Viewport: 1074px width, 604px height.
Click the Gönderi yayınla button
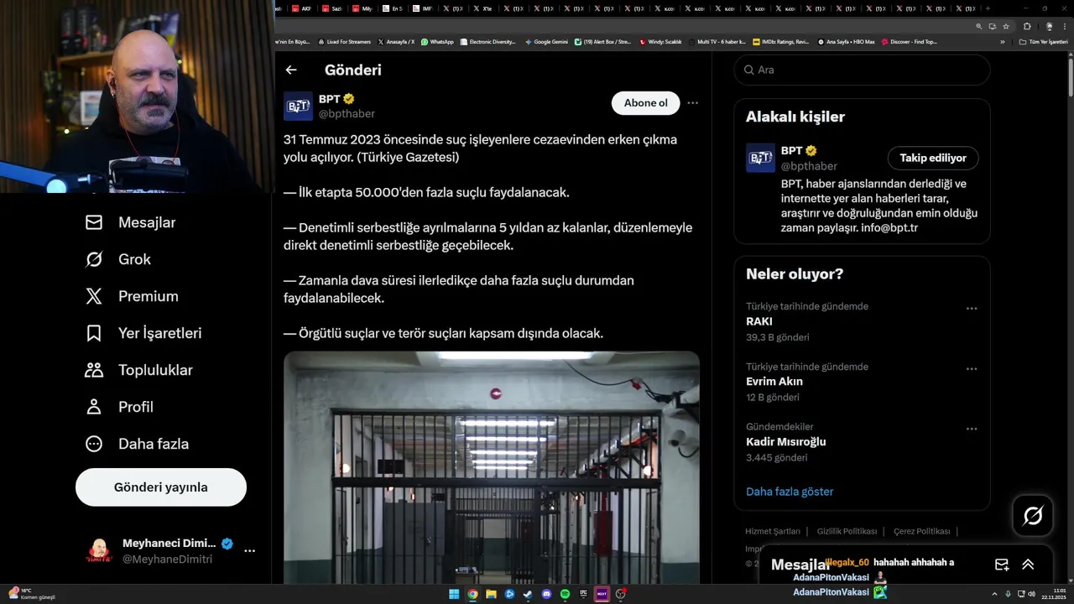(161, 487)
